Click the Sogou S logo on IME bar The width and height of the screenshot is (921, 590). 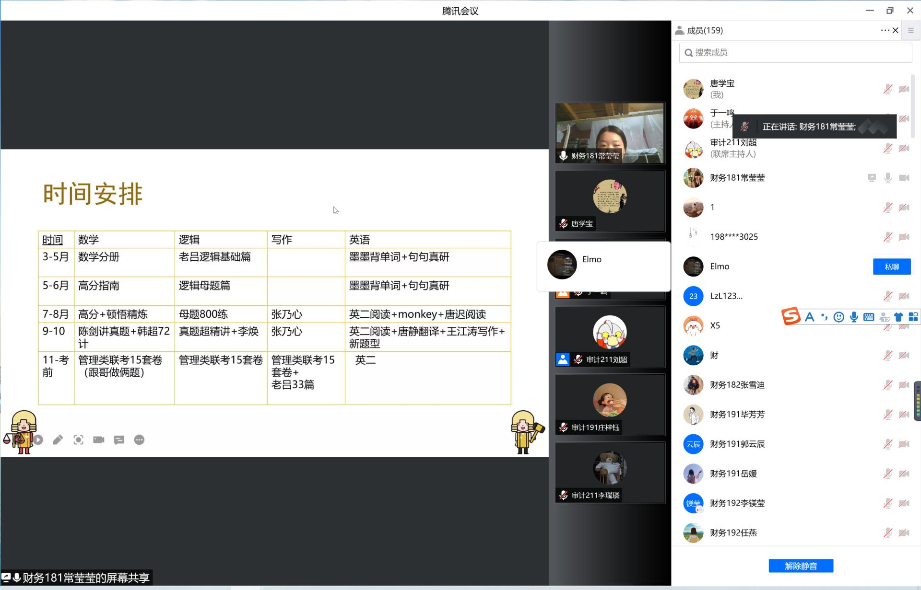pyautogui.click(x=791, y=316)
